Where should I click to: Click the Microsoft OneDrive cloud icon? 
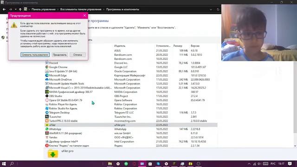[x=47, y=79]
